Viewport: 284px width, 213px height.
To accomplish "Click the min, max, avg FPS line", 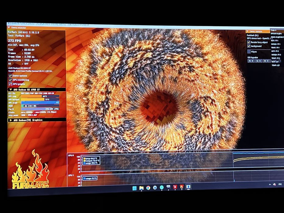I will tap(23, 45).
